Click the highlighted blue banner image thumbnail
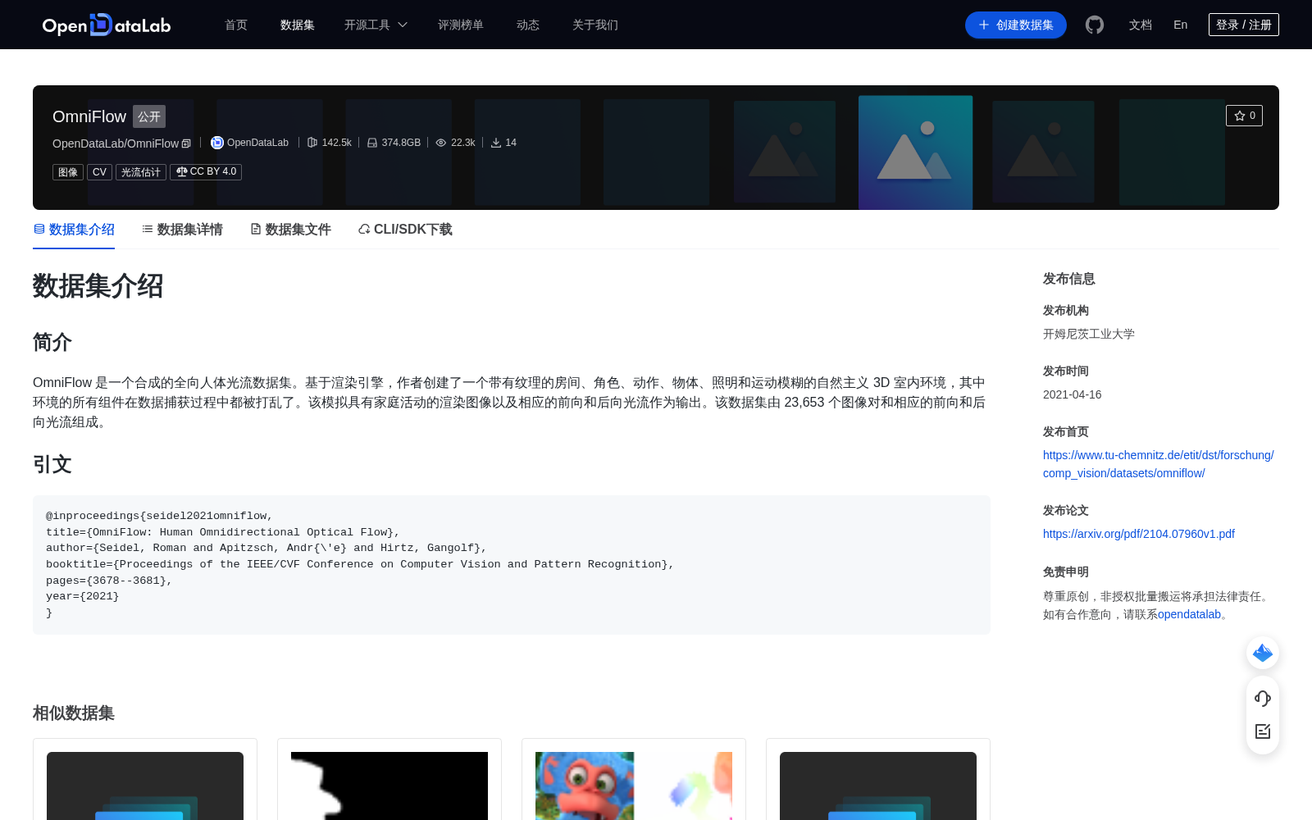The height and width of the screenshot is (820, 1312). coord(915,153)
